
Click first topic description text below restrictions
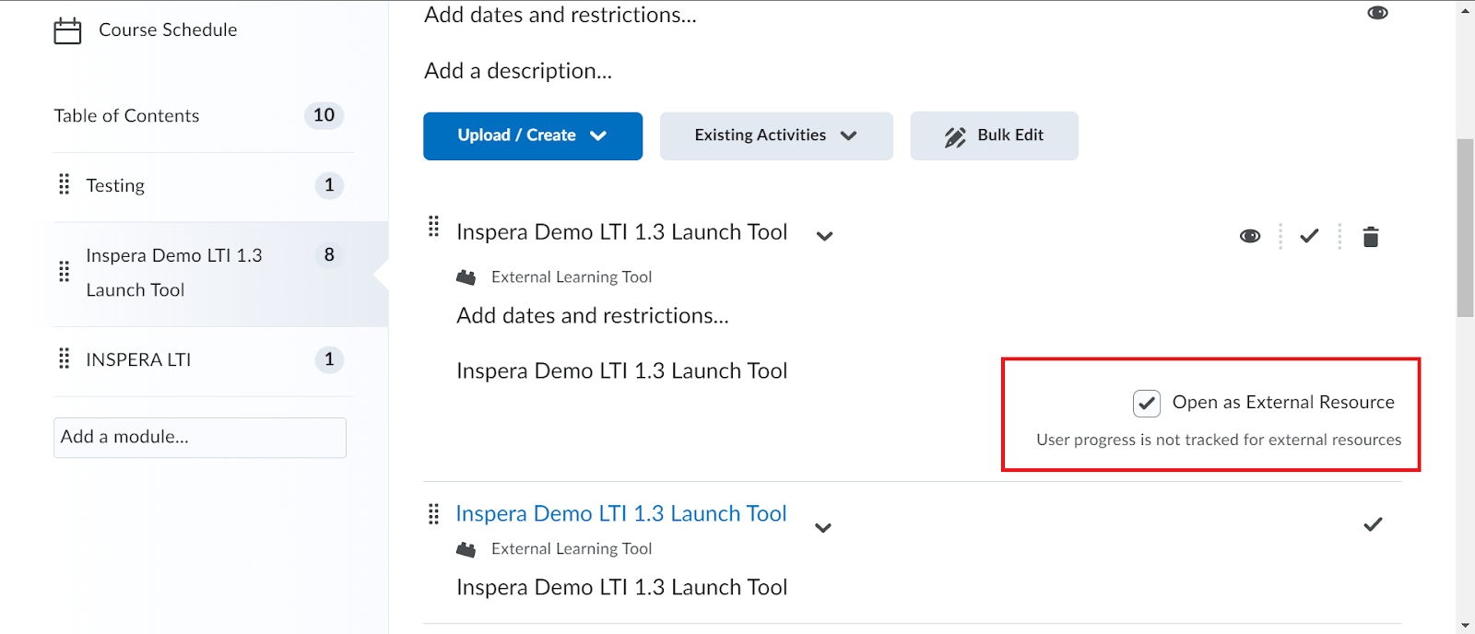(622, 370)
